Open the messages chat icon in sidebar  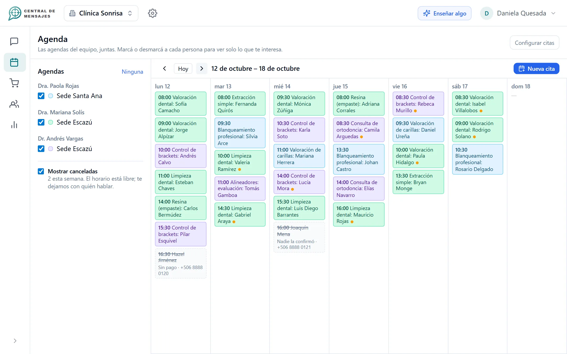tap(14, 41)
